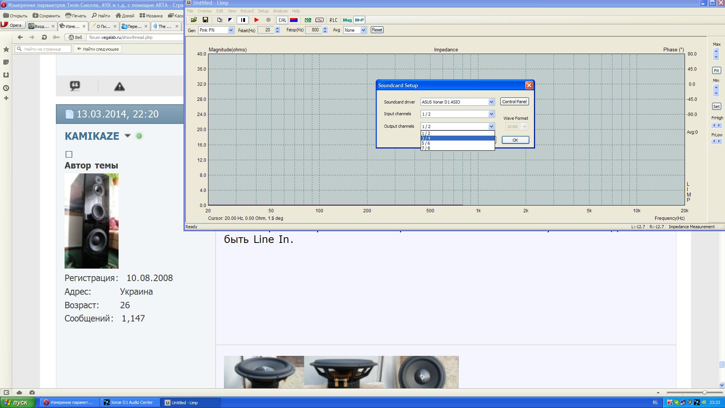Select output channels 5 / 6 option
This screenshot has height=408, width=725.
pos(458,143)
